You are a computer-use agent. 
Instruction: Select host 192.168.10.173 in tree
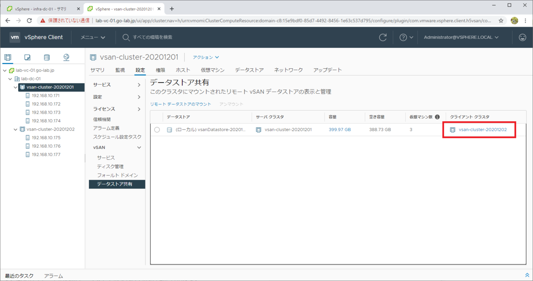click(x=46, y=112)
